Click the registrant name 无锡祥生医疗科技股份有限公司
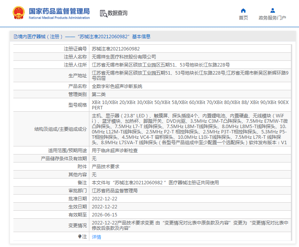The width and height of the screenshot is (299, 247). coord(124,57)
